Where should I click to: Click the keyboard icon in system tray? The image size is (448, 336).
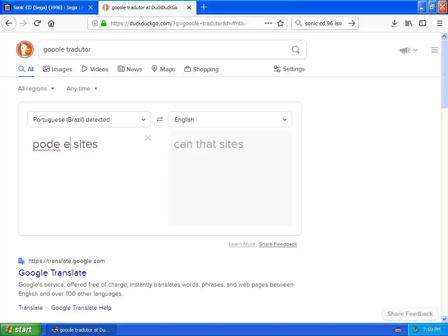398,330
